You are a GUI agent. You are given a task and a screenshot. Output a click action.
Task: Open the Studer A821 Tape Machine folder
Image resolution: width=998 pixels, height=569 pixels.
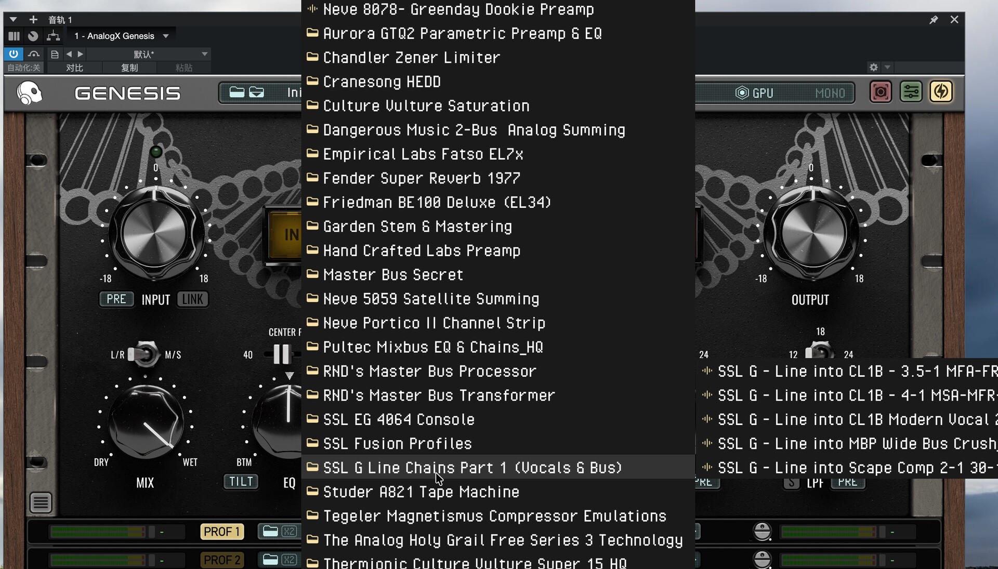coord(421,492)
